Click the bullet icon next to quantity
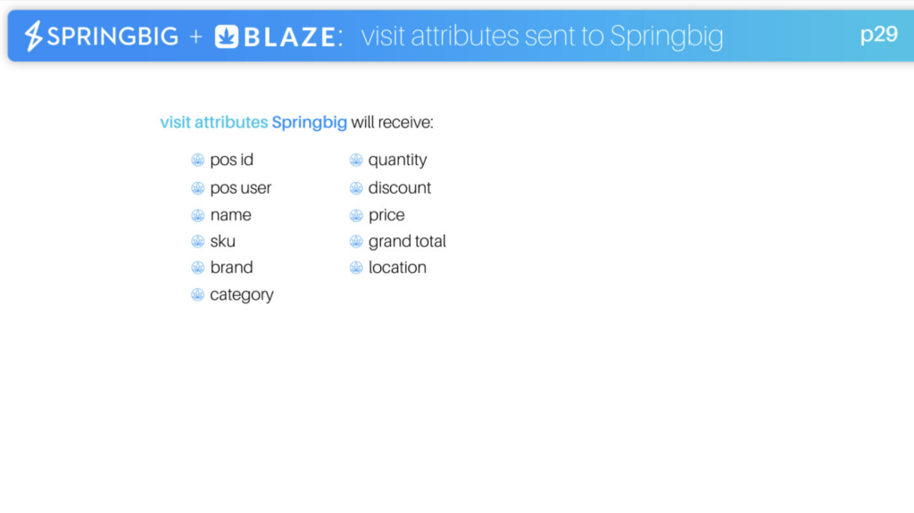The height and width of the screenshot is (513, 914). (x=356, y=160)
